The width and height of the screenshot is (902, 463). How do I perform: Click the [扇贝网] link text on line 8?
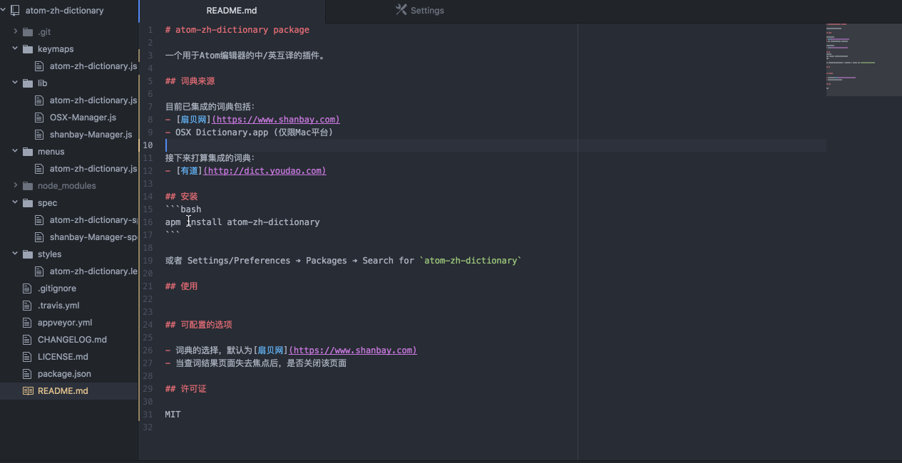coord(194,120)
